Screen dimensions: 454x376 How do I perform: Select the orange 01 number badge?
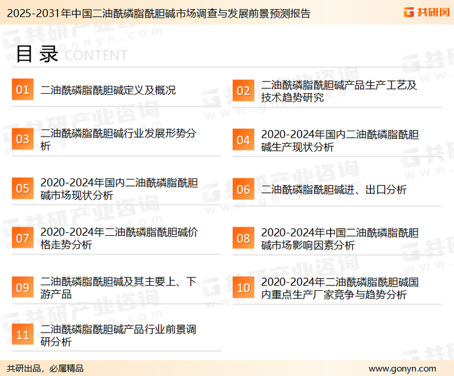[x=22, y=89]
